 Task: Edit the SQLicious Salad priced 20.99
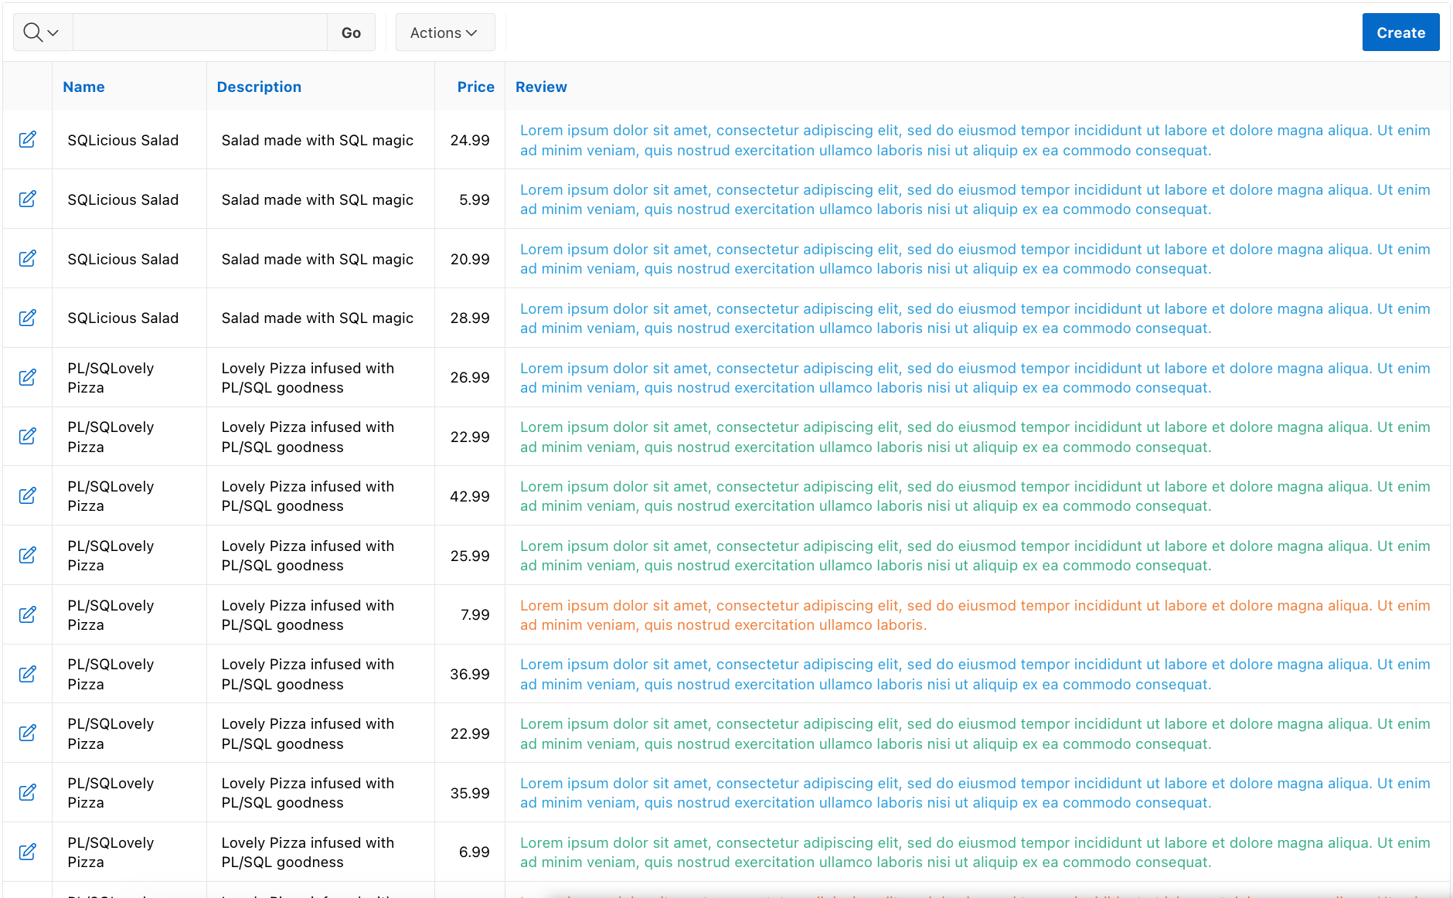(28, 258)
